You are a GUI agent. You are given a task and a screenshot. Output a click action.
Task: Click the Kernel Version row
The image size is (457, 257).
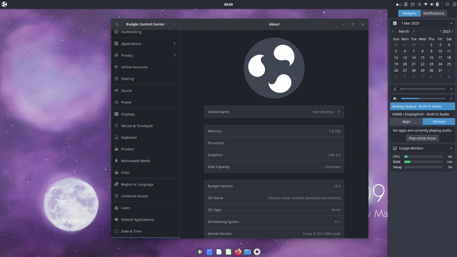(x=274, y=234)
